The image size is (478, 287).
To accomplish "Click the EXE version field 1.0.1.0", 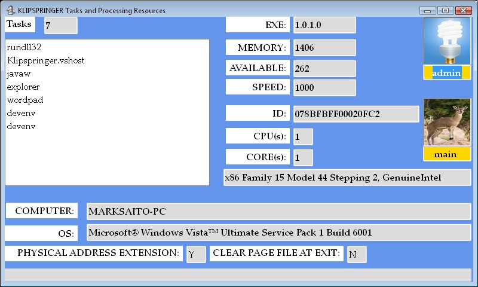I will point(323,25).
